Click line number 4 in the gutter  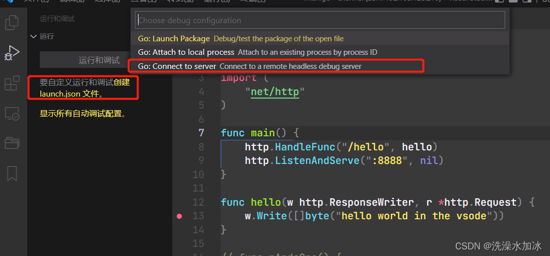coord(201,92)
